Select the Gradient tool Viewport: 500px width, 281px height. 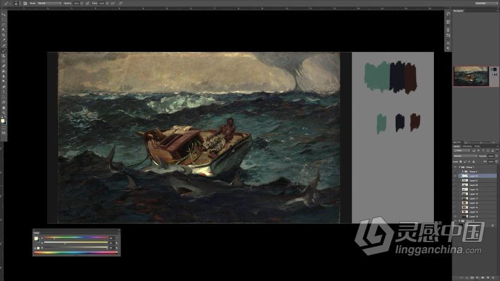coord(4,71)
